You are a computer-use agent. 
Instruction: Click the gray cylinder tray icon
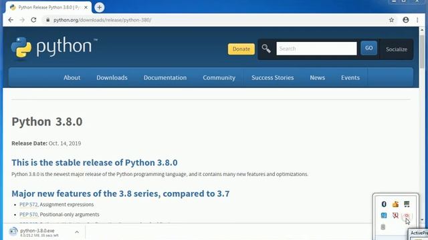(383, 227)
